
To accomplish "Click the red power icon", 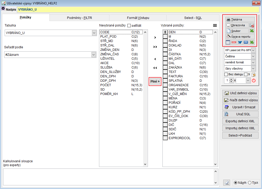I will (x=254, y=80).
